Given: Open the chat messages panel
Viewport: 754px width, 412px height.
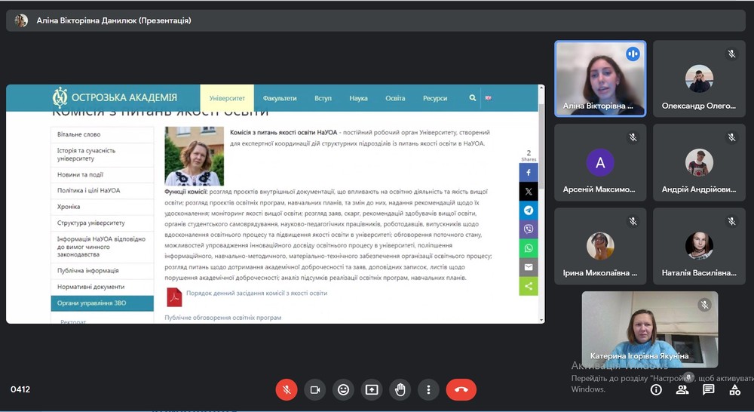Looking at the screenshot, I should pyautogui.click(x=709, y=389).
